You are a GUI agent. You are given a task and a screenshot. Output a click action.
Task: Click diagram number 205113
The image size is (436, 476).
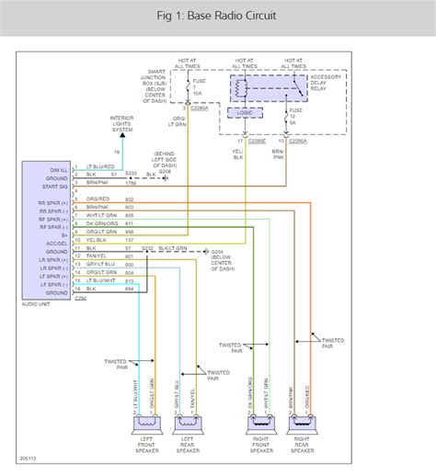(28, 459)
